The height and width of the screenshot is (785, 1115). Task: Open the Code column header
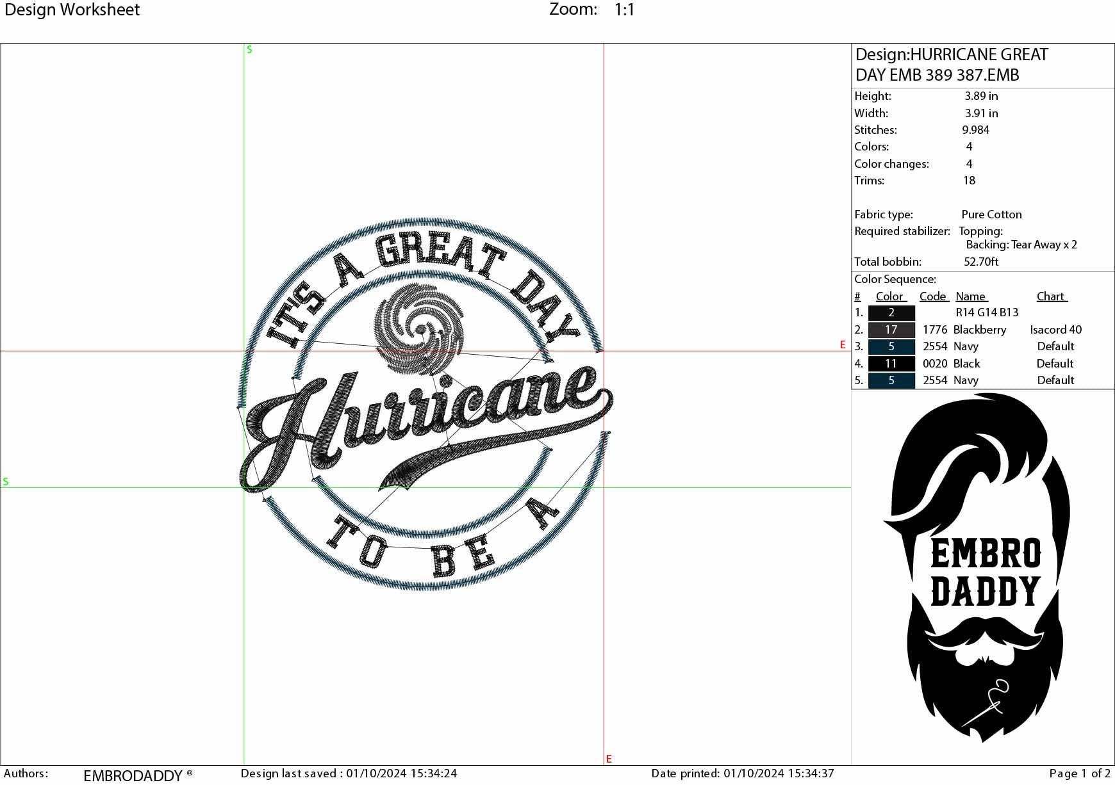pos(933,296)
